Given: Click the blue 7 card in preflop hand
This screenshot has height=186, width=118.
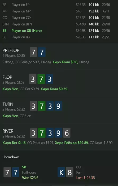Looking at the screenshot, I should [x=42, y=52].
